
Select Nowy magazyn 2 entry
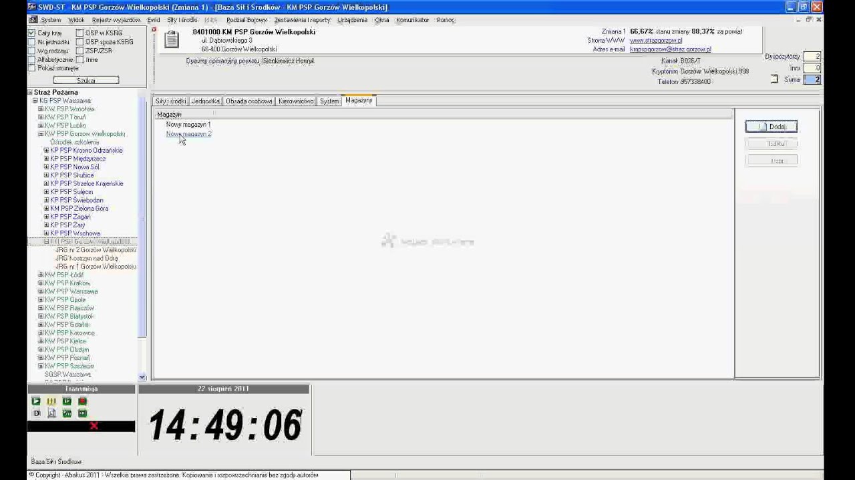[188, 134]
